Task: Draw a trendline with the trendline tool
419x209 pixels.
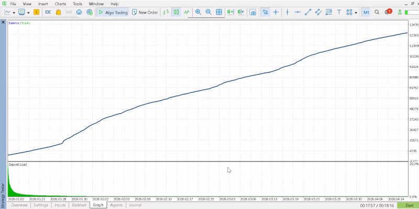Action: 308,12
